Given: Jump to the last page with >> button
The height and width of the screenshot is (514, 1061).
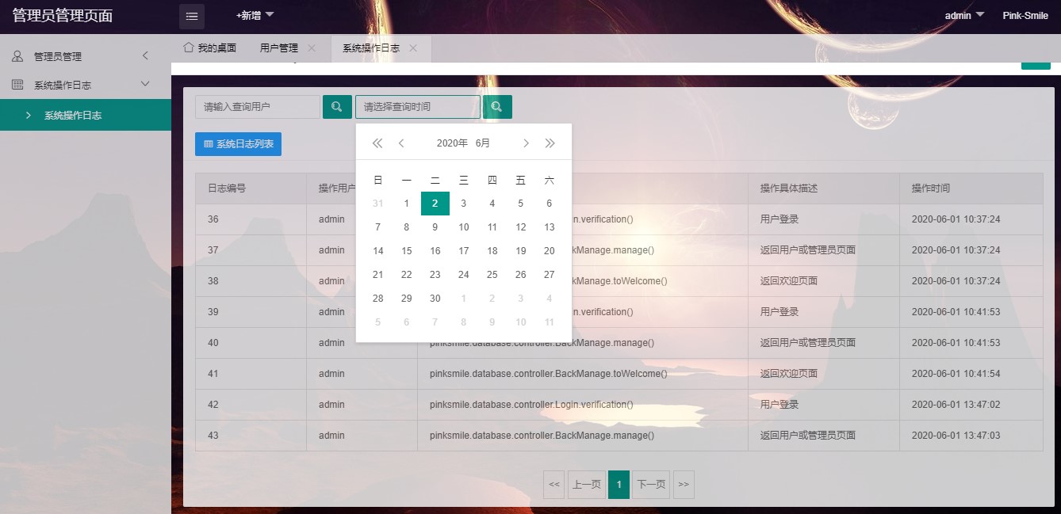Looking at the screenshot, I should pos(684,485).
